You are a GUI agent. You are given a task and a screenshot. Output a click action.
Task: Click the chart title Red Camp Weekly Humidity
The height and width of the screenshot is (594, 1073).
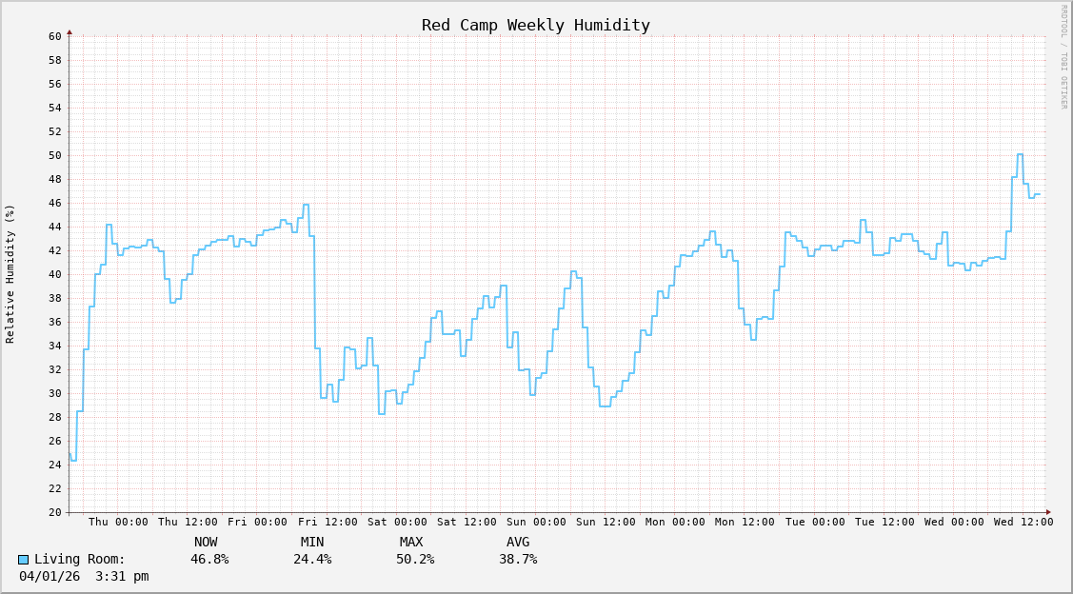[x=536, y=25]
